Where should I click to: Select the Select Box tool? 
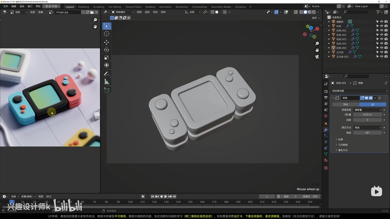coord(107,26)
